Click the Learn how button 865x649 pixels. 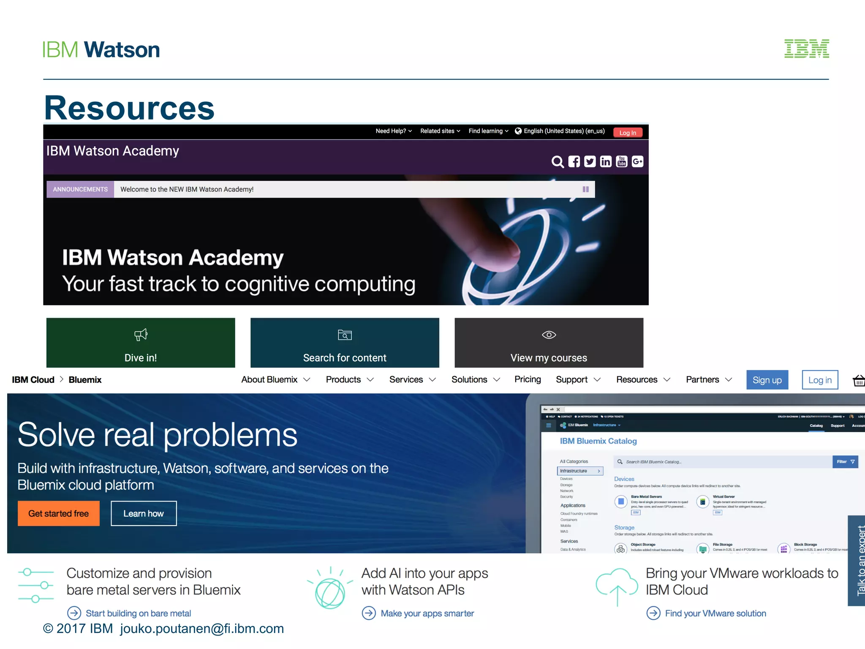pyautogui.click(x=144, y=513)
